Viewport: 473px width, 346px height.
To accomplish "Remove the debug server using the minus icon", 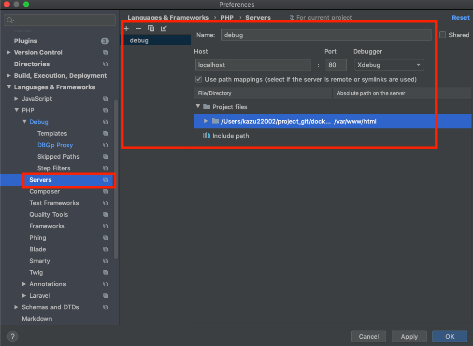I will coord(138,28).
